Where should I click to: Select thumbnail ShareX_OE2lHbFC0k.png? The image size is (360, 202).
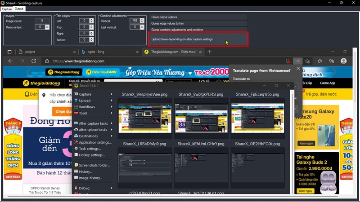click(x=257, y=167)
